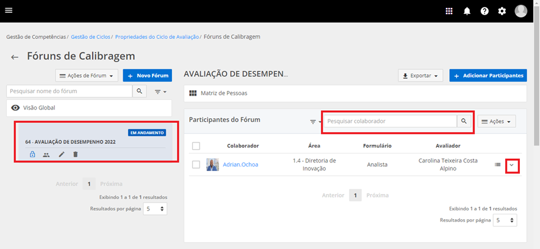Focus the Pesquisar colaborador search field
540x249 pixels.
[x=390, y=121]
